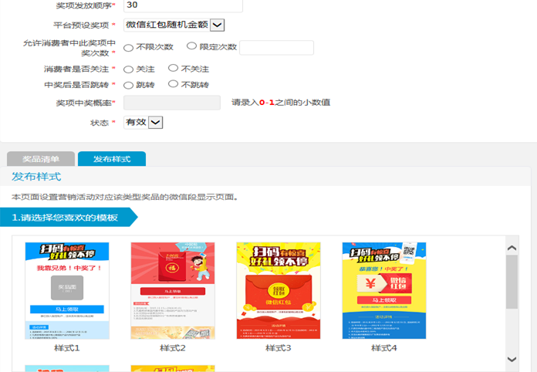The width and height of the screenshot is (537, 372).
Task: Open the 状态 dropdown showing 有效
Action: (x=144, y=122)
